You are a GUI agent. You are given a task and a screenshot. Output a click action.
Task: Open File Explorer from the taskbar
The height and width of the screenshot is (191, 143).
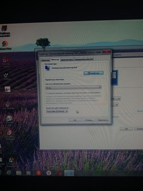tap(19, 173)
